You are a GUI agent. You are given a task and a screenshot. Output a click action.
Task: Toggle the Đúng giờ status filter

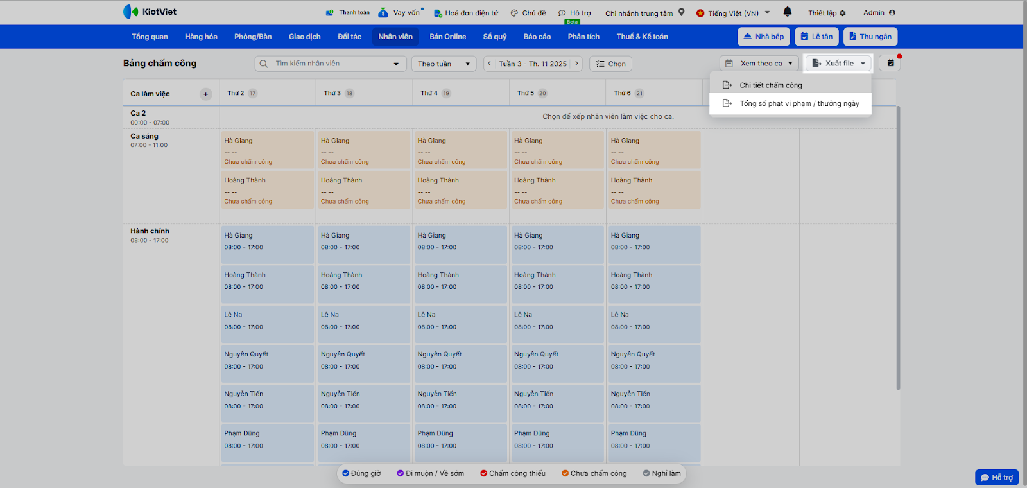[x=361, y=473]
